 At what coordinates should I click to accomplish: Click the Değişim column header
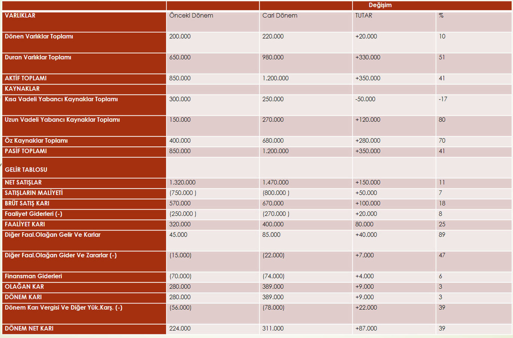[x=380, y=5]
